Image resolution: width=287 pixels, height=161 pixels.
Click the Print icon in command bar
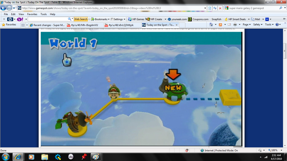coord(235,25)
